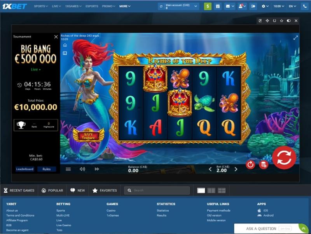
Task: Decrease the bet with the left arrow
Action: click(210, 169)
